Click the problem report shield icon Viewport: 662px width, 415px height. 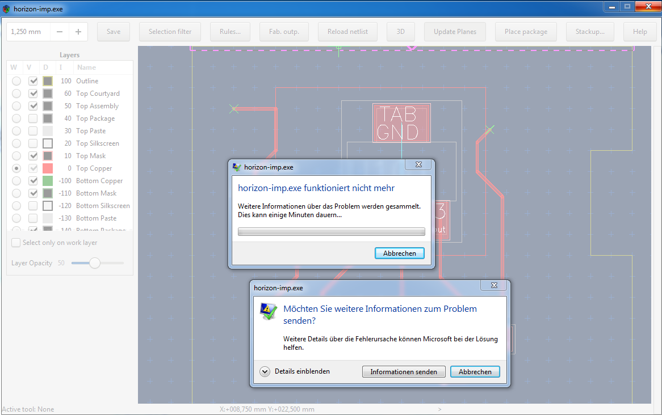pos(269,311)
